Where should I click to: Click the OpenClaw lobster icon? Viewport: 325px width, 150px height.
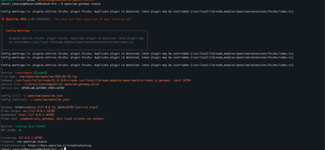[x=3, y=19]
